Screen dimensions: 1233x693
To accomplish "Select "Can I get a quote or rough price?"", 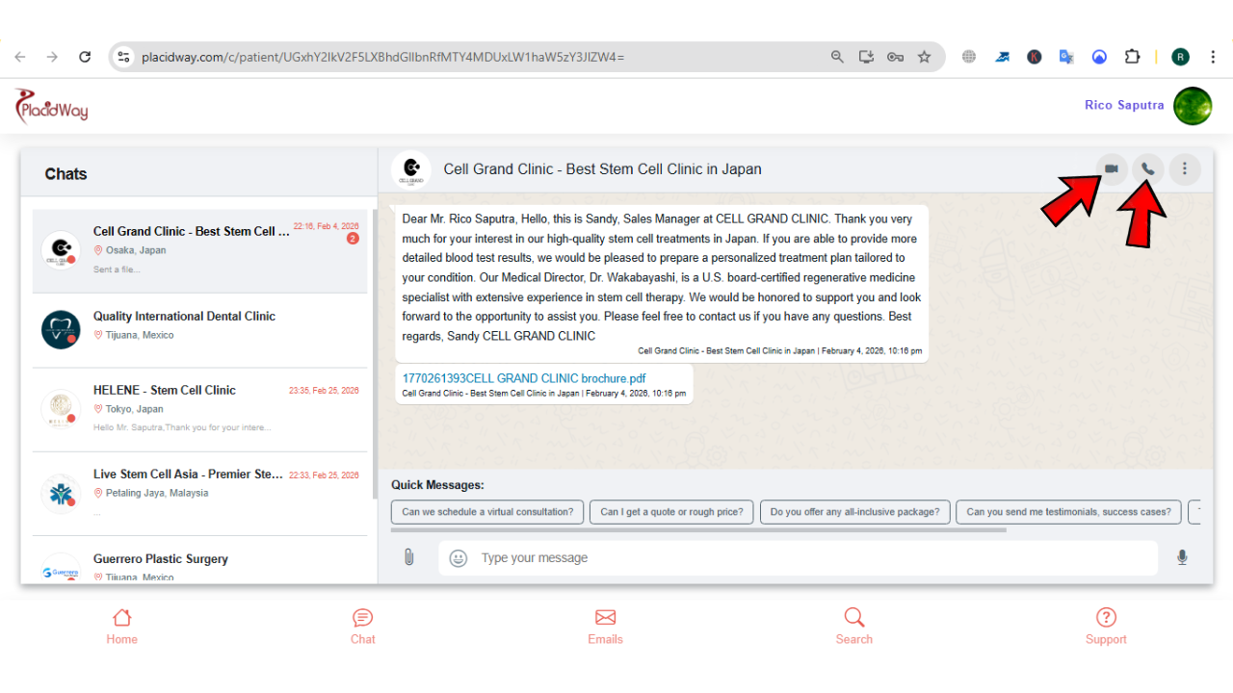I will 671,512.
